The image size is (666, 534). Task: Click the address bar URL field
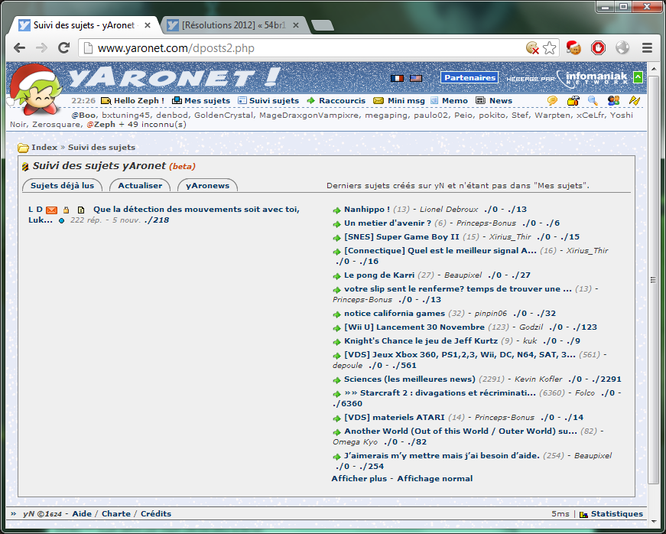click(x=306, y=48)
